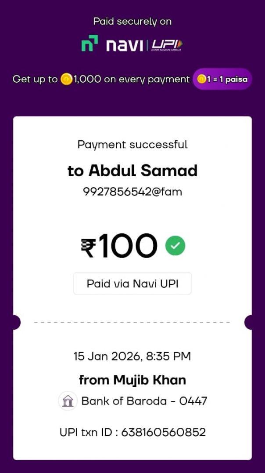Click the coin inside the paisa badge
Viewport: 265px width, 473px height.
pyautogui.click(x=201, y=80)
